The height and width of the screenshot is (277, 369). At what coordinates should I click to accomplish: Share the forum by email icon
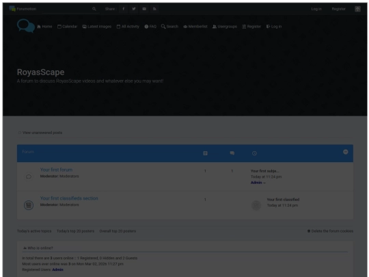coord(144,9)
